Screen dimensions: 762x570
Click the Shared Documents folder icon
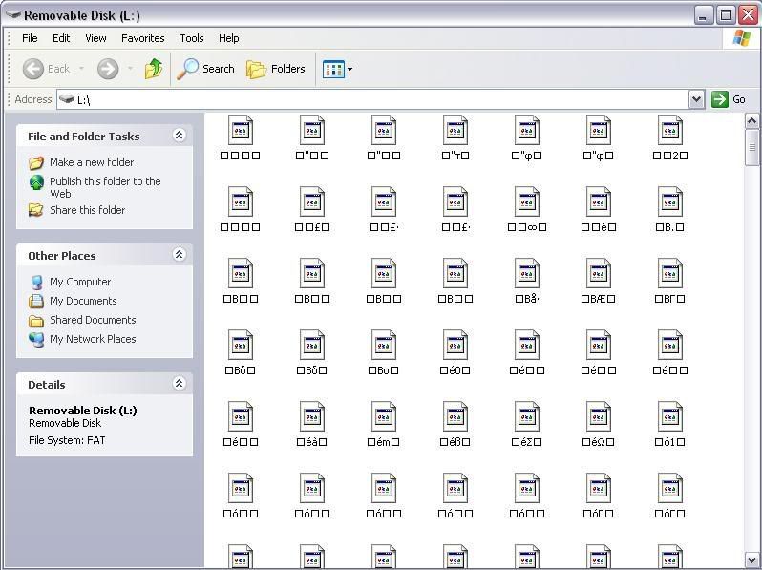point(36,320)
